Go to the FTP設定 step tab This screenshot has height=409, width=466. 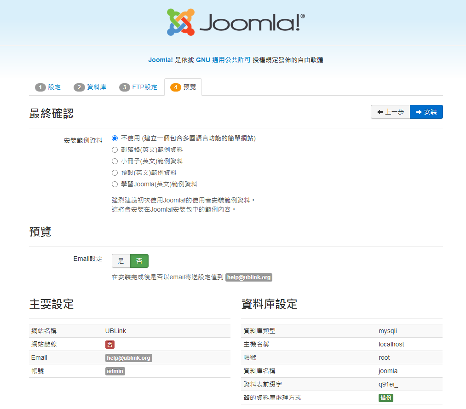138,87
